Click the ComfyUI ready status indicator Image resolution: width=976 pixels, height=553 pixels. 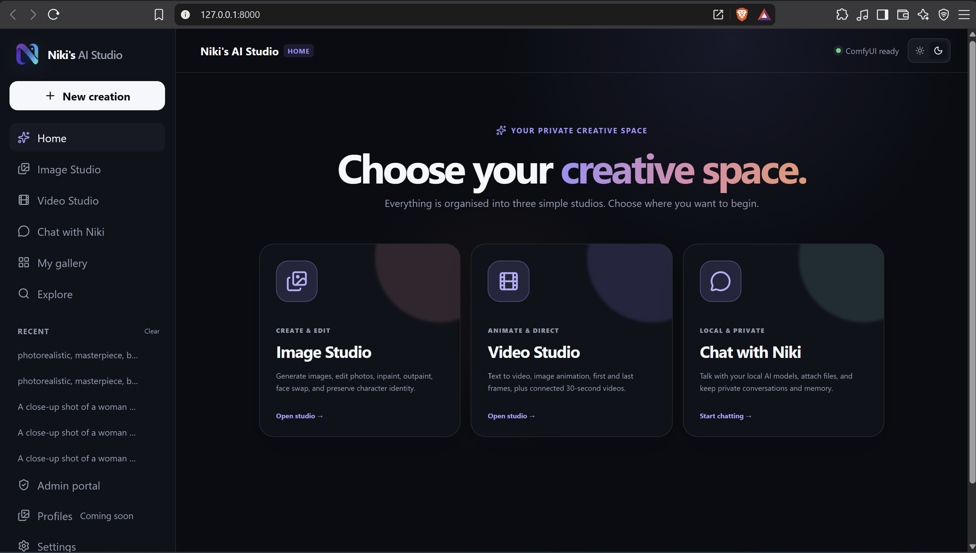click(x=866, y=51)
